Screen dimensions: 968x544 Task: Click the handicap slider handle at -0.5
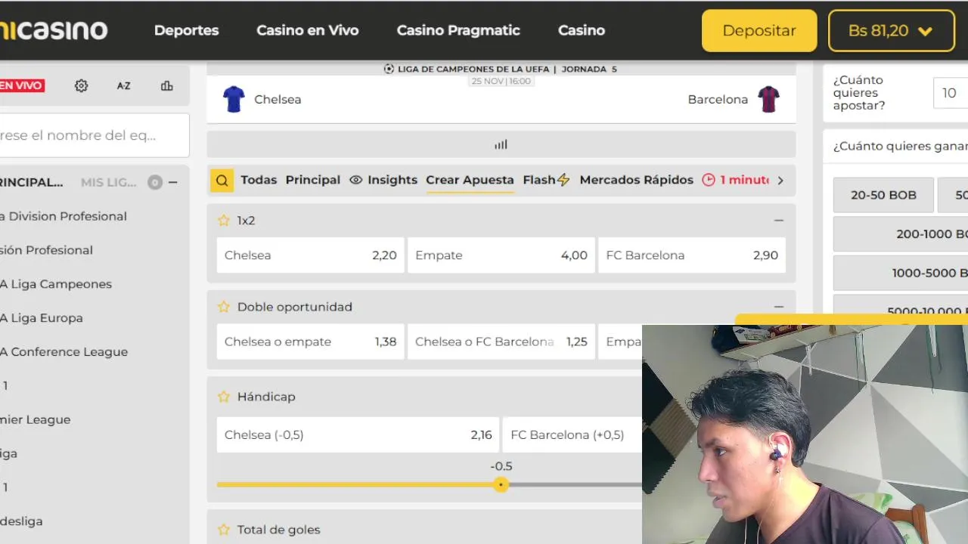click(x=501, y=485)
